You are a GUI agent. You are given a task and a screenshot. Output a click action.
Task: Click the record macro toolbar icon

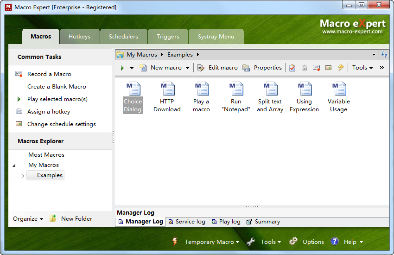317,68
